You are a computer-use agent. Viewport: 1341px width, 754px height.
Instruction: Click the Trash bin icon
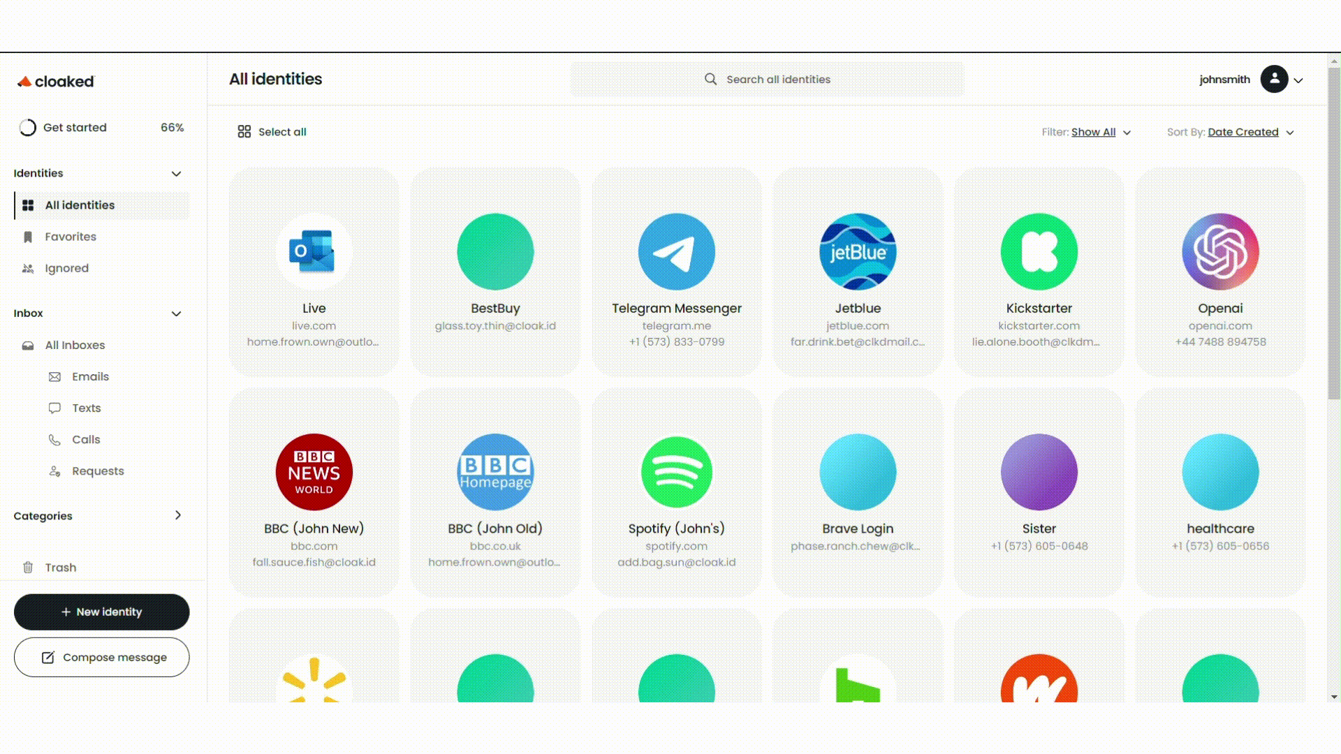28,567
